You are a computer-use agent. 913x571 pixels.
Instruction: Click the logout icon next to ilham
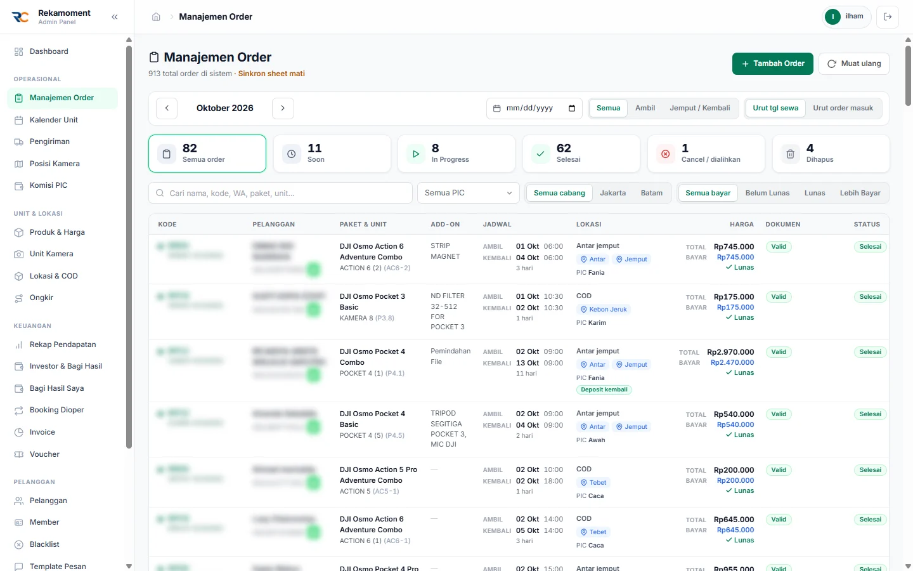click(888, 17)
